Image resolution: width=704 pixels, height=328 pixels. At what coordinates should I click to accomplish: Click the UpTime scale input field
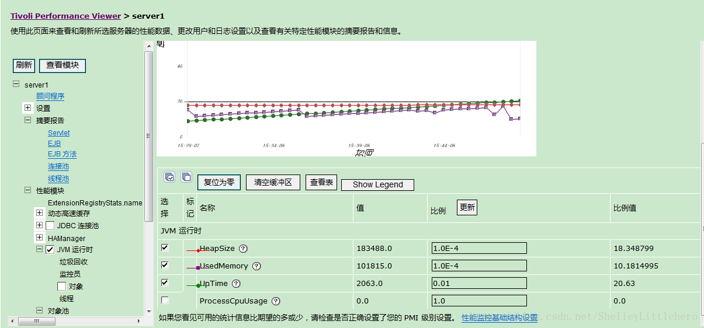[479, 283]
